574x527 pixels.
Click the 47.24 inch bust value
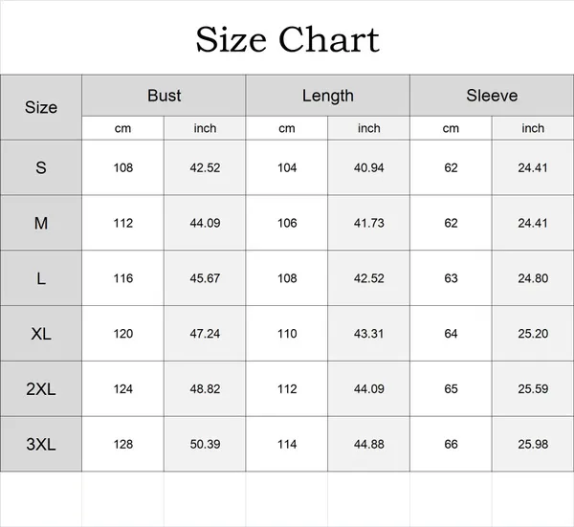[x=206, y=334]
